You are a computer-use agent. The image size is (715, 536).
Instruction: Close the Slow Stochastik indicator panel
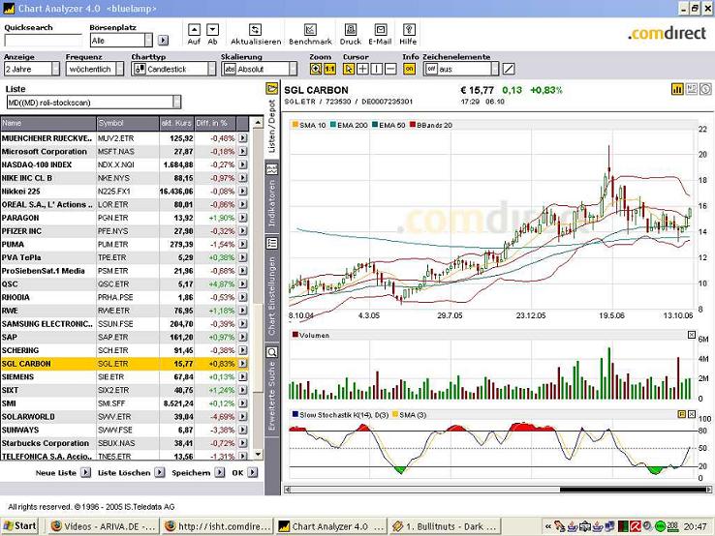point(692,414)
